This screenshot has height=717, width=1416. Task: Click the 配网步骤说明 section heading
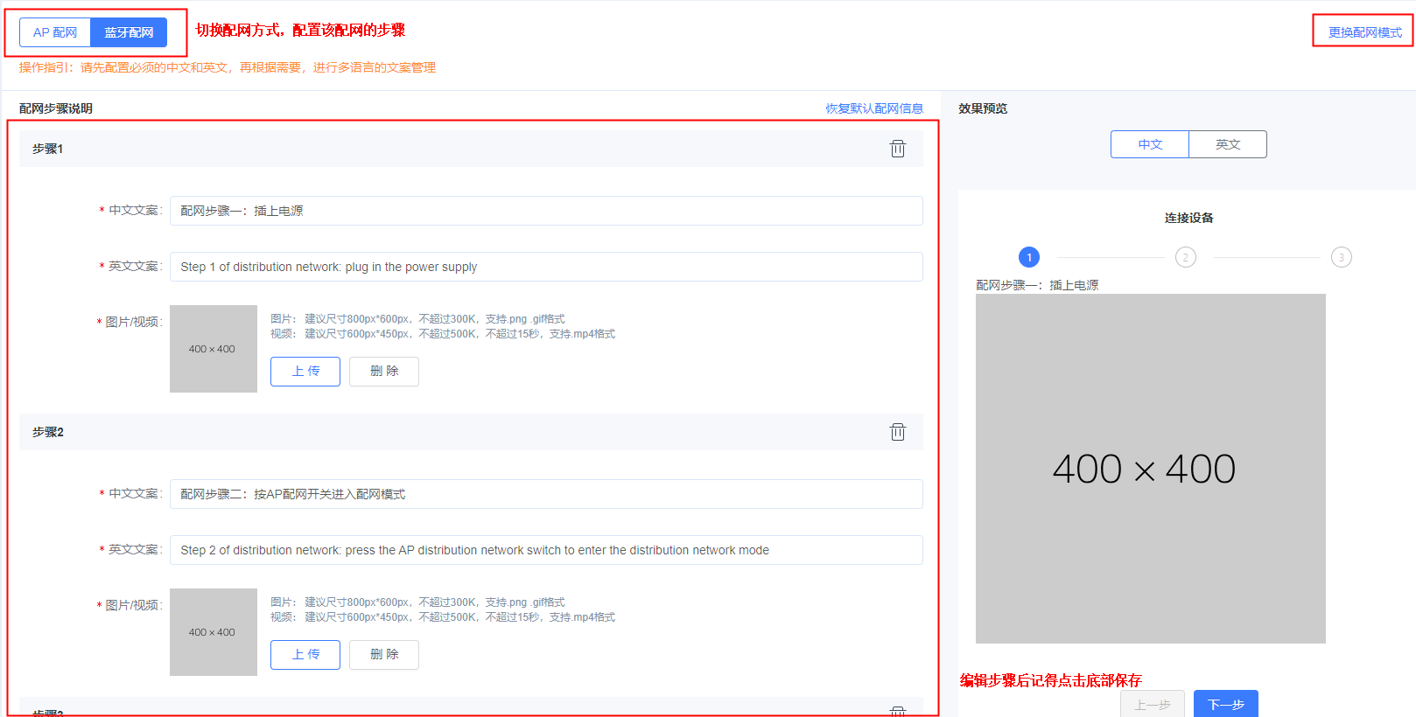pyautogui.click(x=56, y=108)
